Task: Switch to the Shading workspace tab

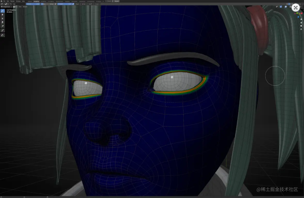Action: pyautogui.click(x=67, y=1)
